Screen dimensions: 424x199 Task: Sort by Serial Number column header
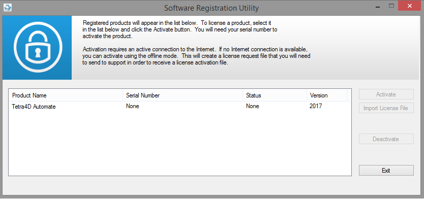pos(183,95)
